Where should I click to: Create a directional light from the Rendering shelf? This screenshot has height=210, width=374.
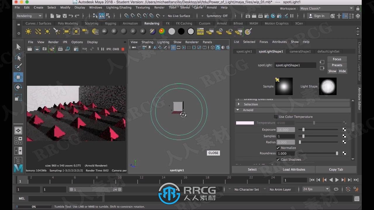click(38, 32)
